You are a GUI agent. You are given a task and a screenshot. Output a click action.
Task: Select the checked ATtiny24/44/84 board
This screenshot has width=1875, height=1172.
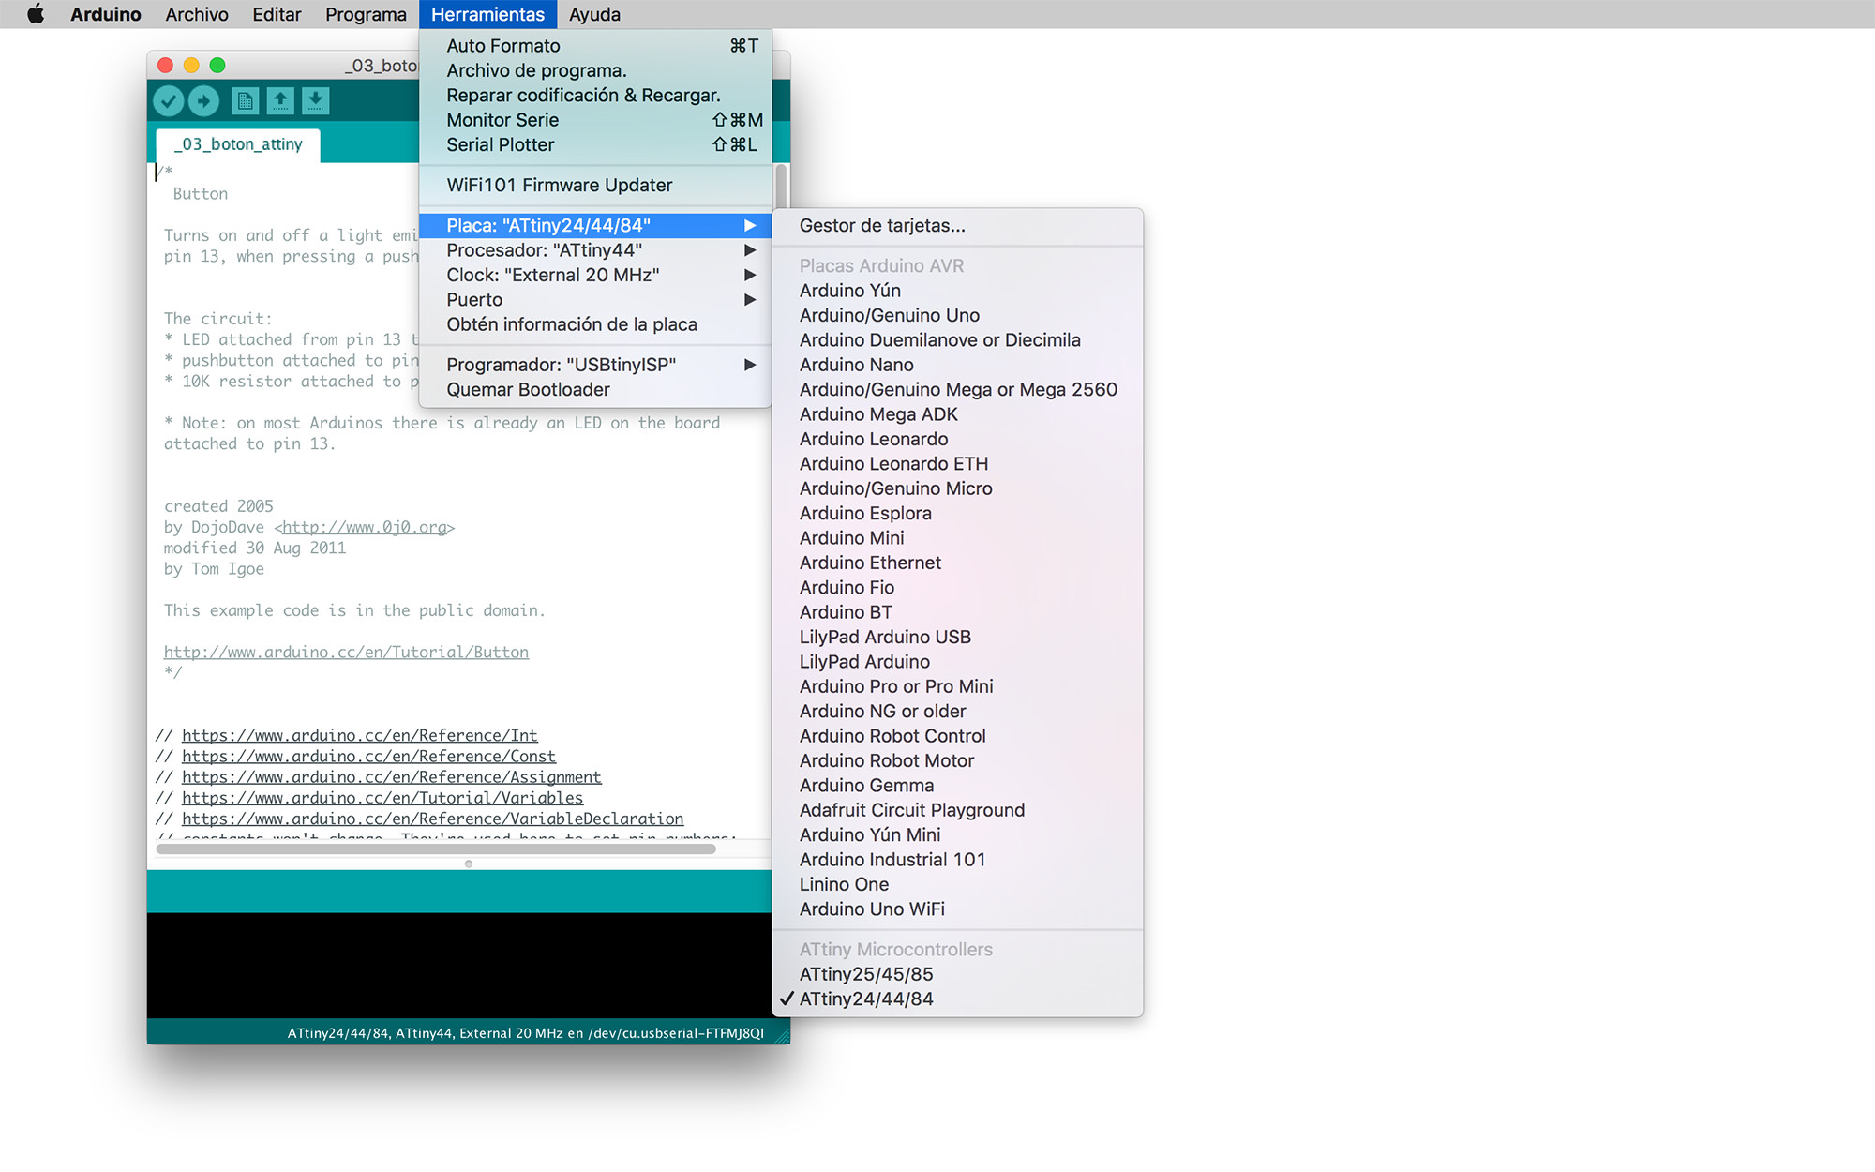click(957, 999)
